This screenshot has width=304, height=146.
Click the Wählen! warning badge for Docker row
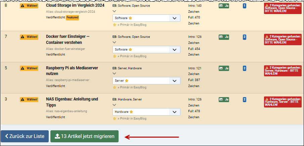coord(29,37)
